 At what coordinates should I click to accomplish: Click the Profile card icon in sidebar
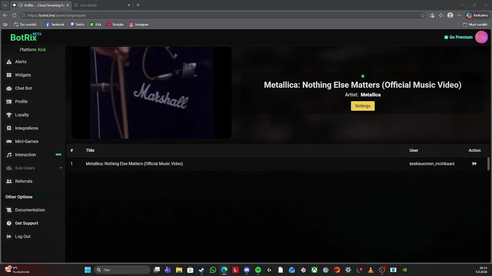click(9, 102)
